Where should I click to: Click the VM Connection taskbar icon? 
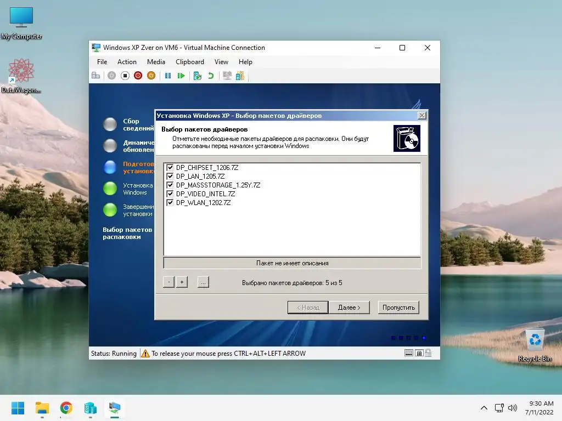tap(115, 408)
